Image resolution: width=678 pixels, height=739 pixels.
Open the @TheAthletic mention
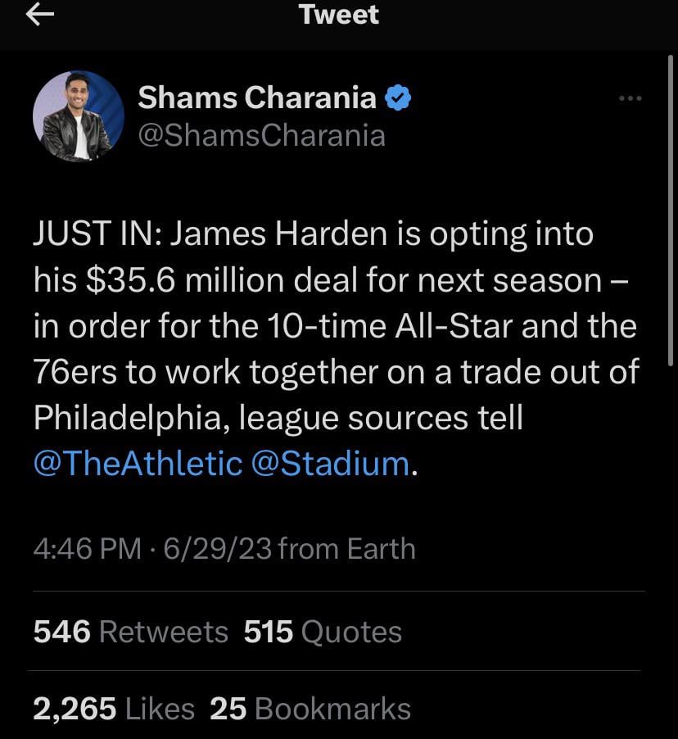coord(138,464)
